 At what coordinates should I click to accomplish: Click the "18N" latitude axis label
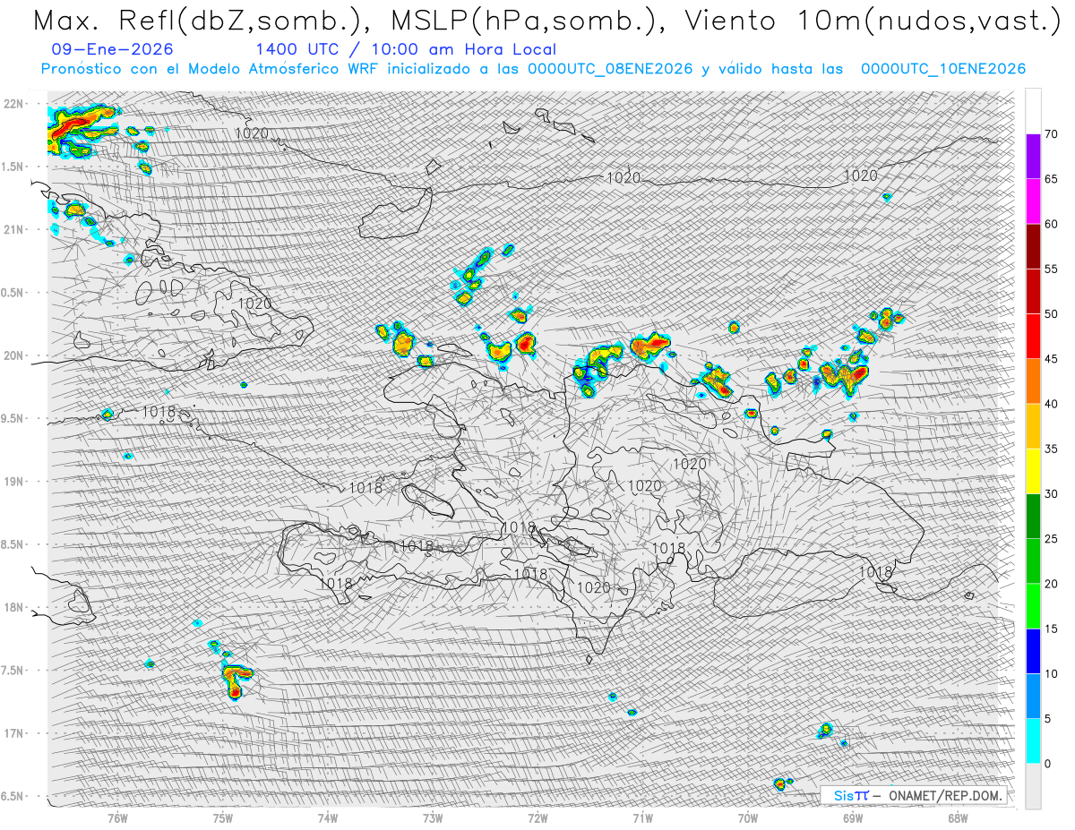(x=15, y=608)
